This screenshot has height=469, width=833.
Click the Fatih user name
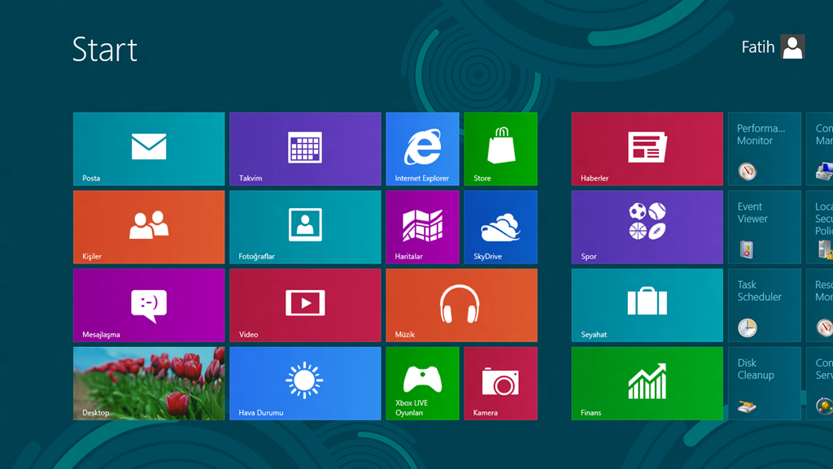point(758,47)
